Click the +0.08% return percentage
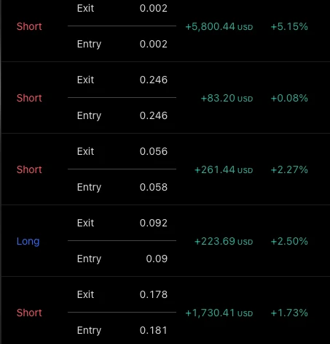The width and height of the screenshot is (330, 344). [289, 98]
